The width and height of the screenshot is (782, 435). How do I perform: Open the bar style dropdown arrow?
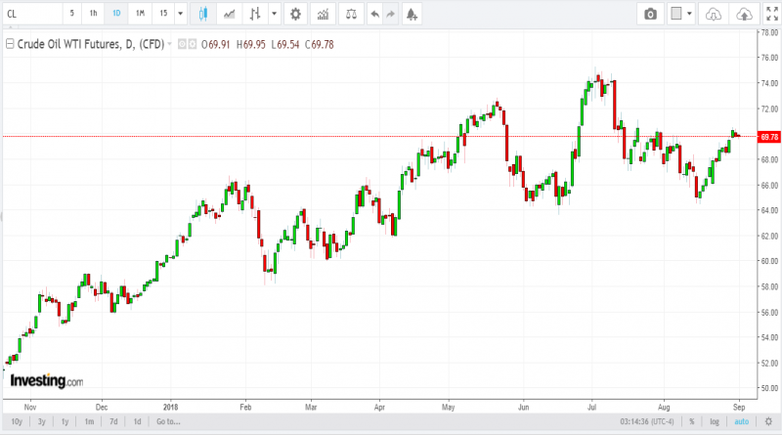click(274, 14)
